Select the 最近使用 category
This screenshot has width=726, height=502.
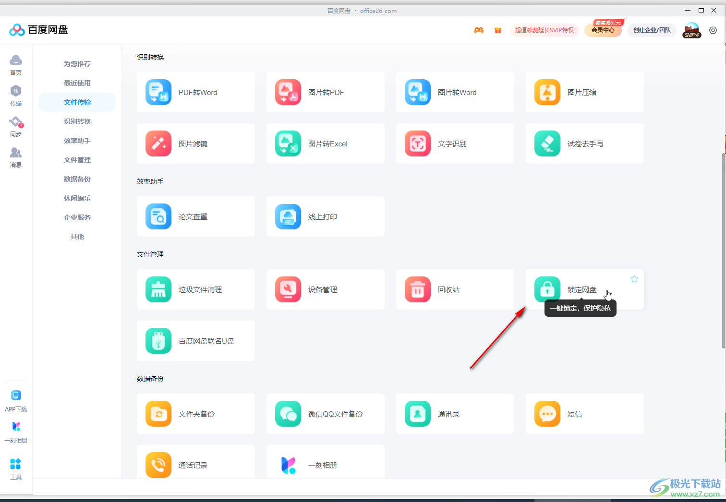pyautogui.click(x=77, y=83)
